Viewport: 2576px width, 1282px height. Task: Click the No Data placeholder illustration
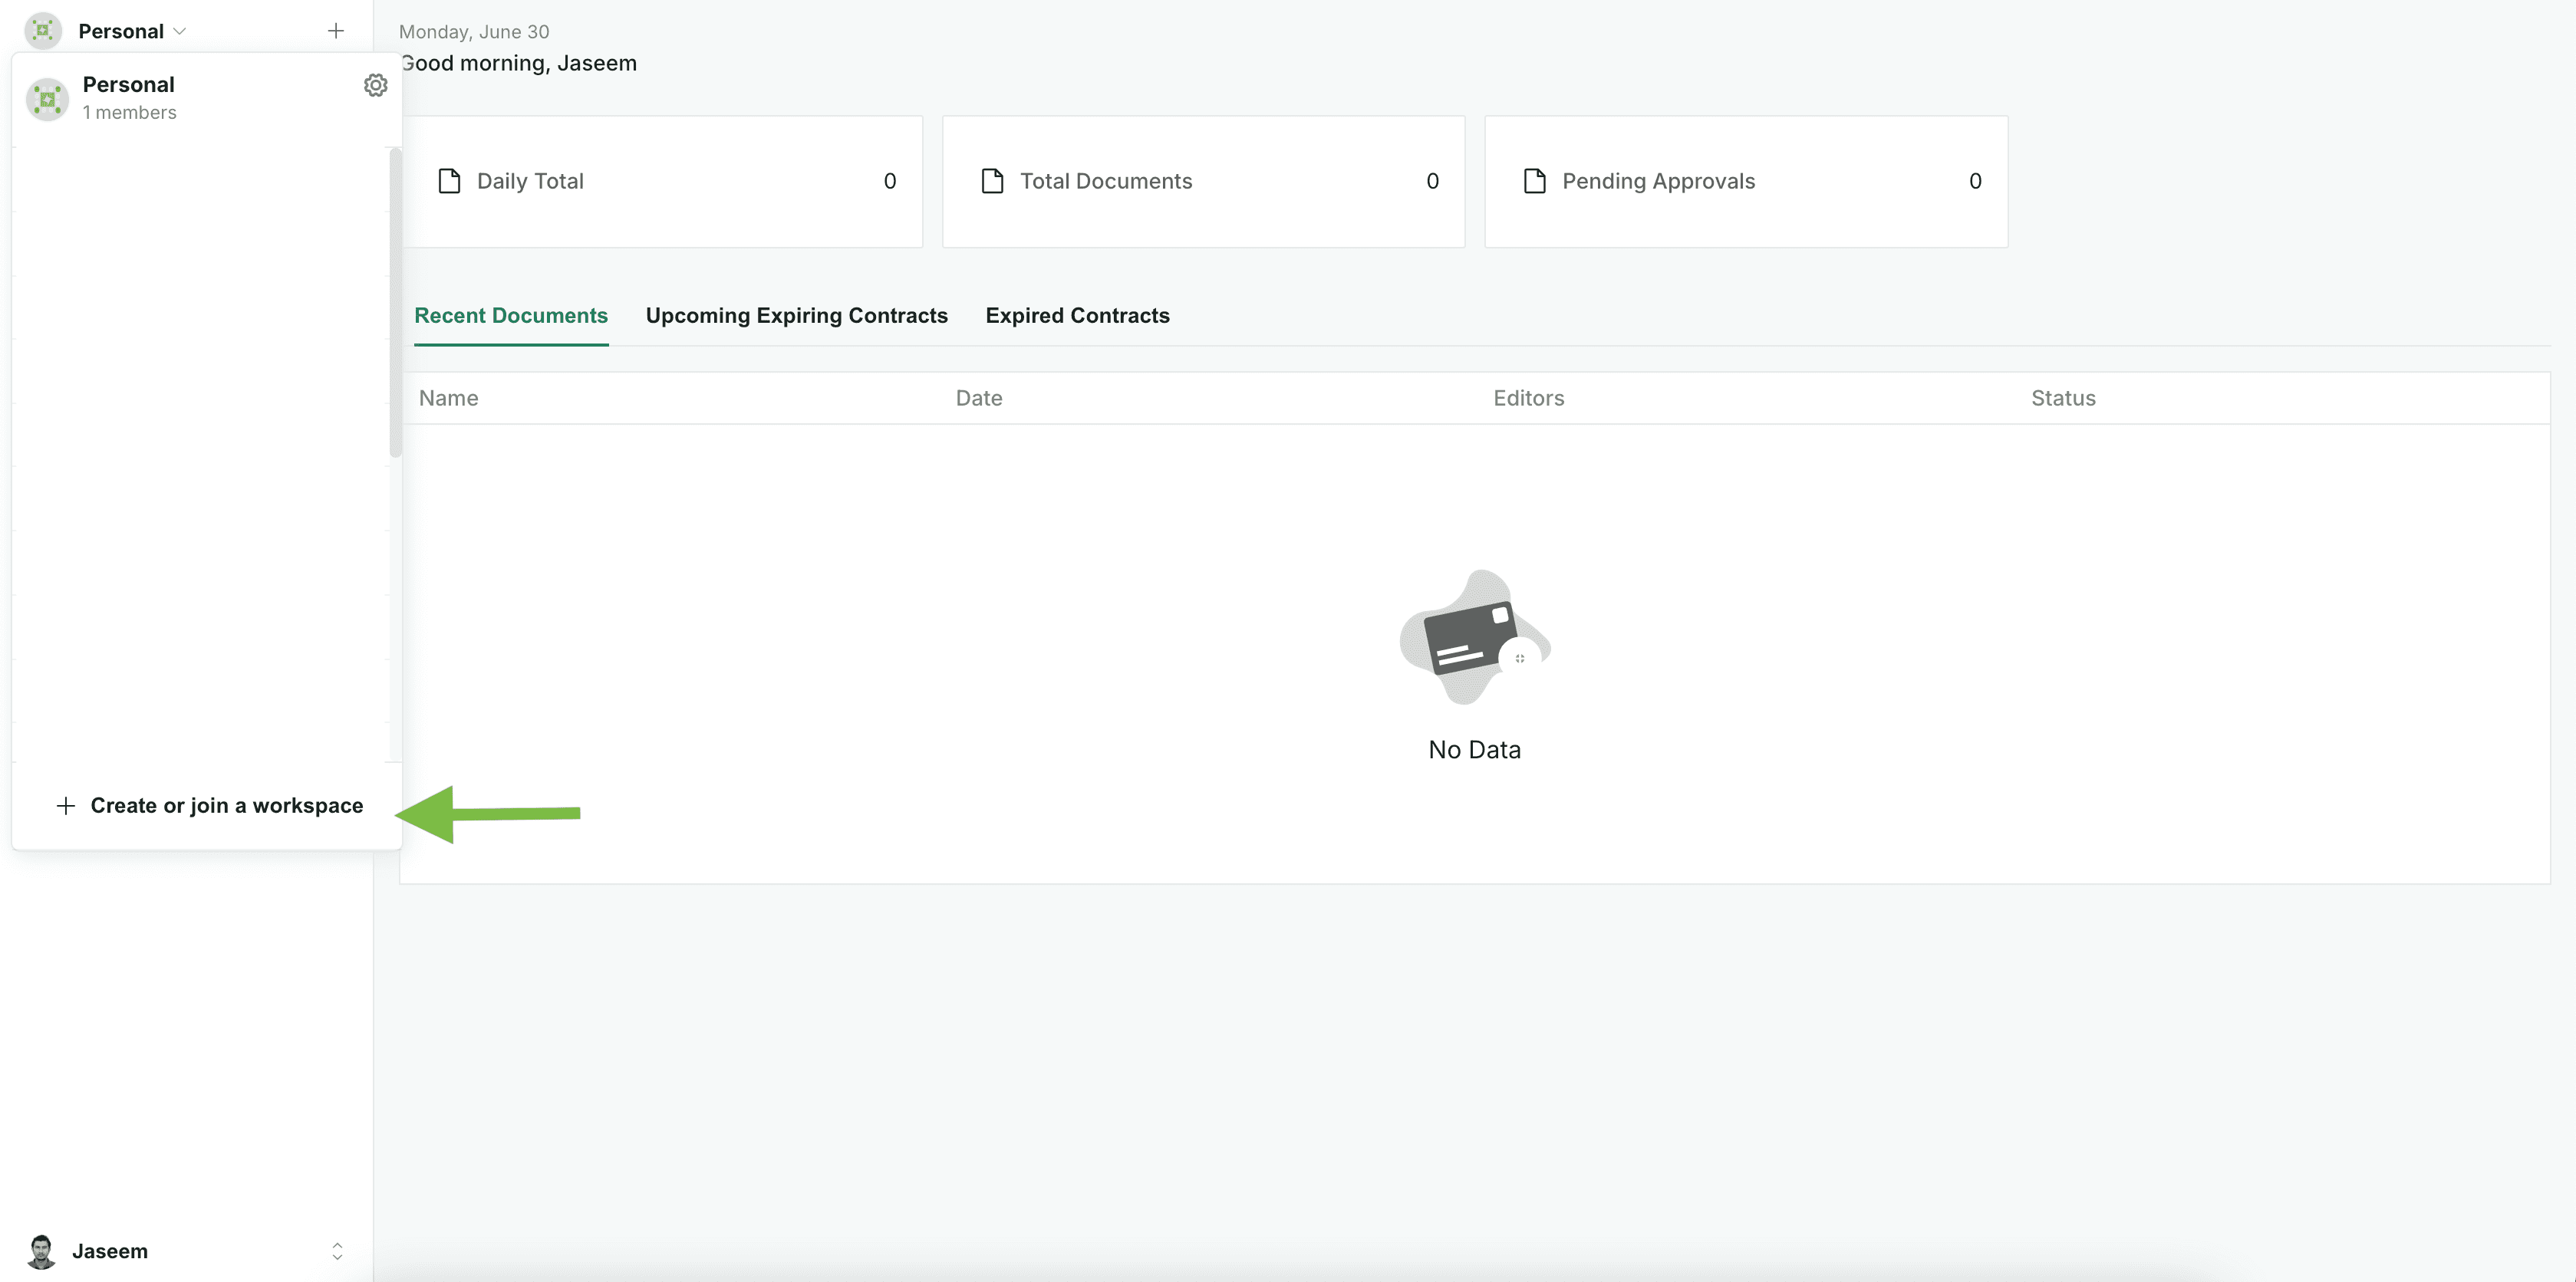click(x=1474, y=637)
